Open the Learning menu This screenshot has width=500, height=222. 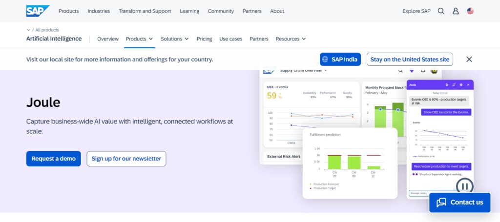(x=189, y=11)
